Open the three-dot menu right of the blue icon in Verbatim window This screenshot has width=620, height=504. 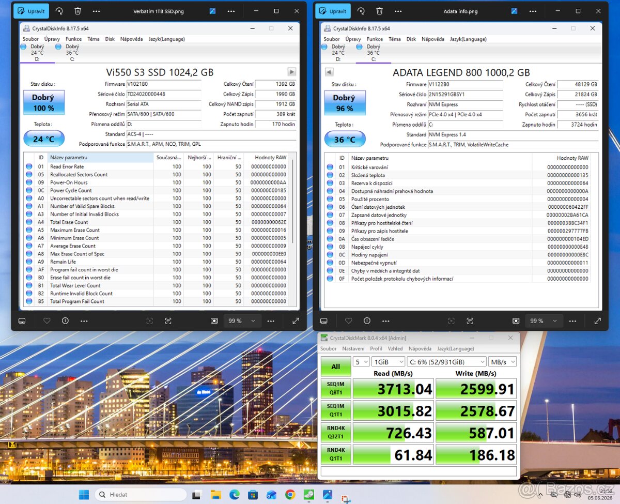pos(231,11)
